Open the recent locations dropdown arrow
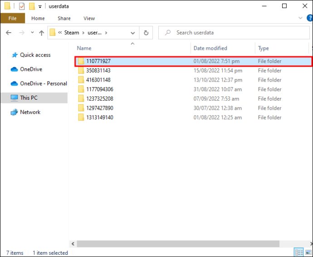This screenshot has width=313, height=257. pyautogui.click(x=32, y=32)
